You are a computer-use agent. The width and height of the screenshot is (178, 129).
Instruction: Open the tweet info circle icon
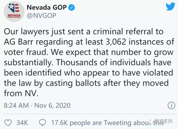tap(172, 105)
